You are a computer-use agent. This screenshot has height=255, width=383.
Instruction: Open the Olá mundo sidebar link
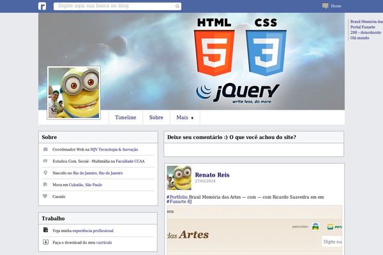click(x=359, y=38)
